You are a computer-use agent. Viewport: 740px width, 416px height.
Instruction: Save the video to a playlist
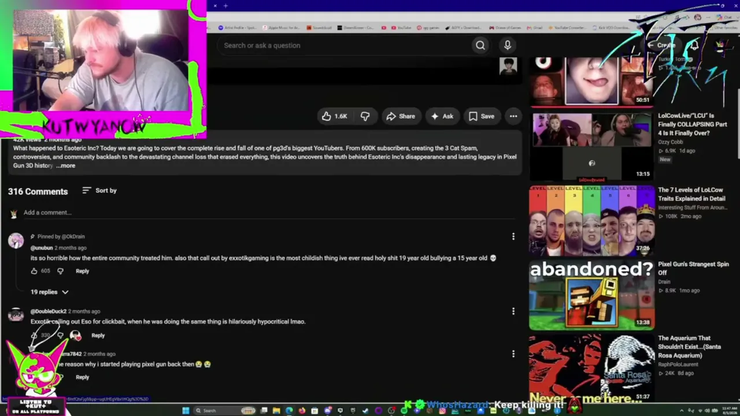(482, 116)
